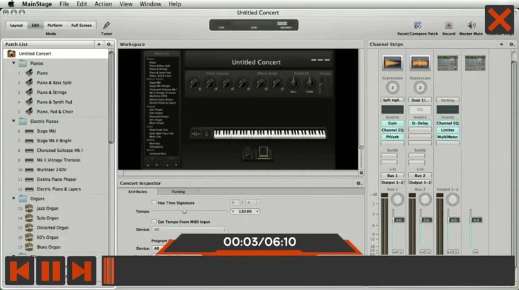
Task: Open the Dual 1 channel strip setting menu
Action: 420,100
